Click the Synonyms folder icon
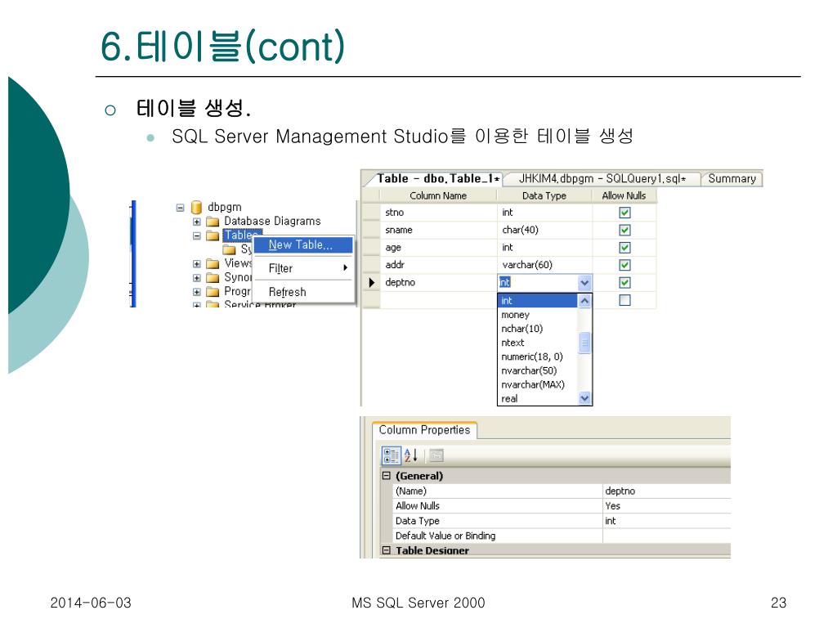Screen dimensions: 837x628 tap(213, 278)
